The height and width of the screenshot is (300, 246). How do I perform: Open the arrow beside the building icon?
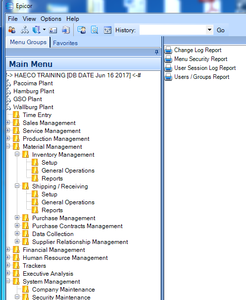pyautogui.click(x=44, y=30)
